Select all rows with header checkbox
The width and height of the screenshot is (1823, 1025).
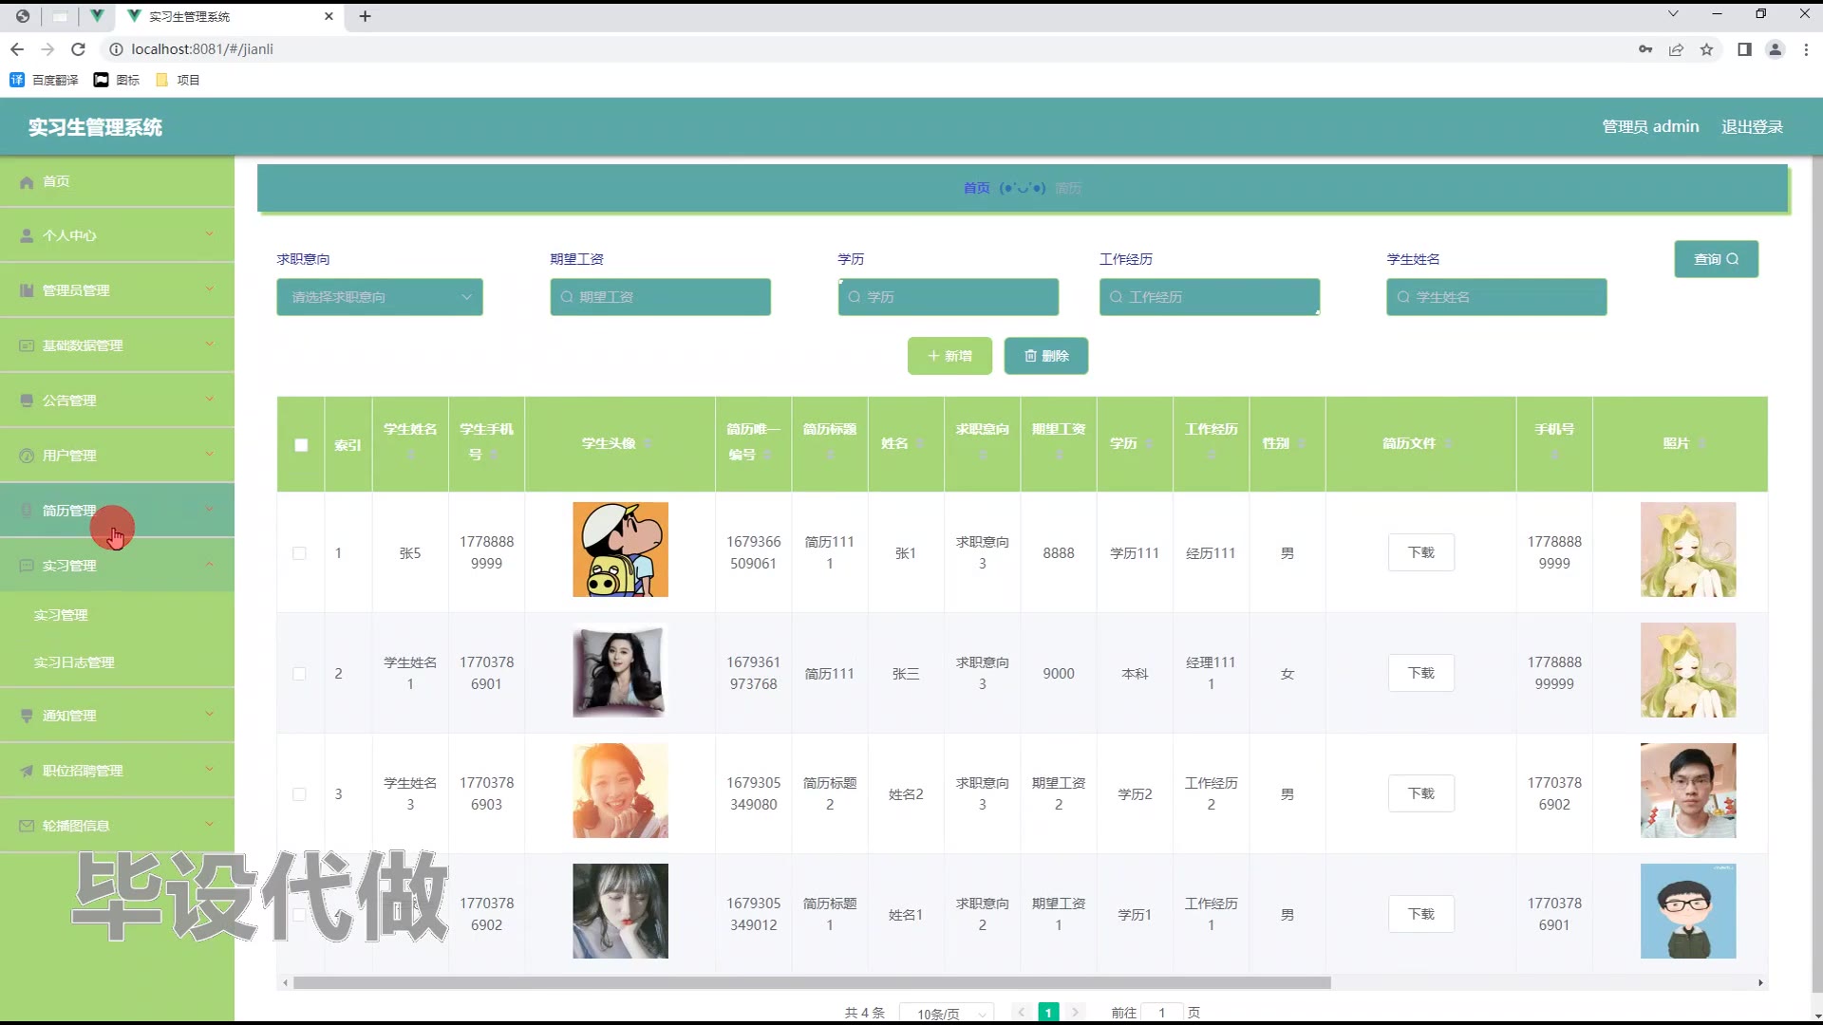point(301,445)
